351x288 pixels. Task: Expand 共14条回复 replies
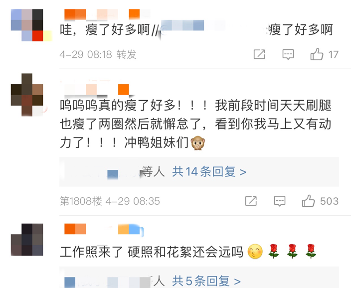209,172
